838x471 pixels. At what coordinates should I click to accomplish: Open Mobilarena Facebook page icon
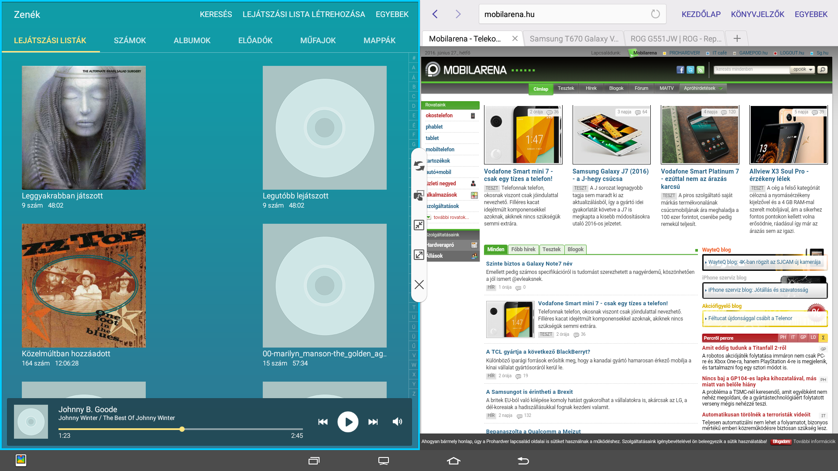click(680, 70)
